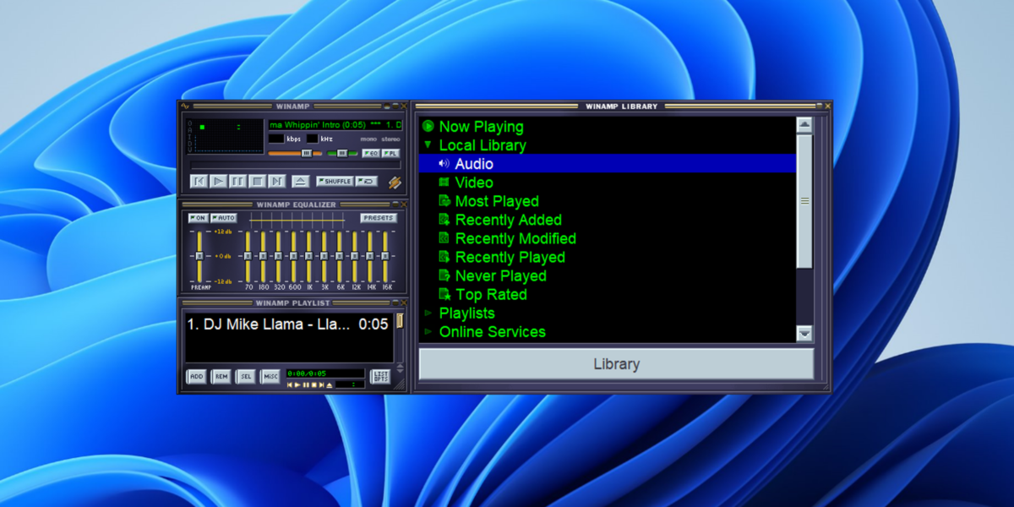Adjust the 70 Hz equalizer band slider
1014x507 pixels.
point(248,256)
